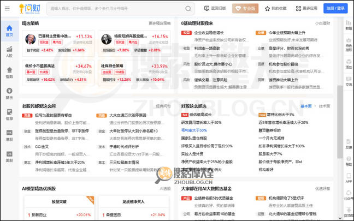The width and height of the screenshot is (354, 221).
Task: Open 反馈 feedback icon in right sidebar
Action: (349, 144)
